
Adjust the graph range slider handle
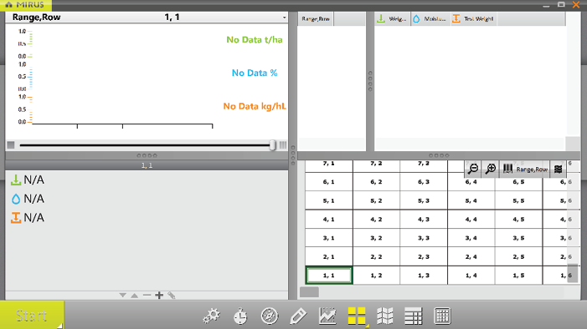pos(273,145)
